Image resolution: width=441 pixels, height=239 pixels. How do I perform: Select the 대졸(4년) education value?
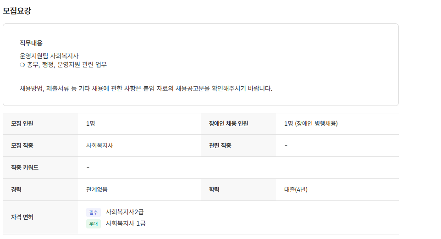click(x=296, y=189)
